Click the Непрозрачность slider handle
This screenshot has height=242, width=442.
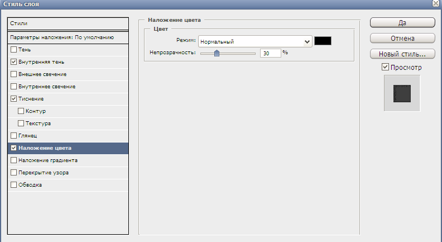(x=217, y=53)
